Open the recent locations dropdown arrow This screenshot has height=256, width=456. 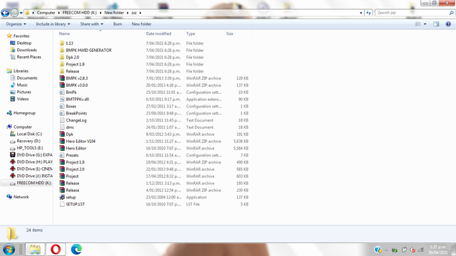pyautogui.click(x=21, y=13)
